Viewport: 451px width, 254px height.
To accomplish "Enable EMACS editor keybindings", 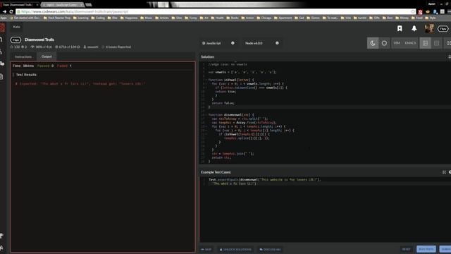I will pyautogui.click(x=410, y=43).
